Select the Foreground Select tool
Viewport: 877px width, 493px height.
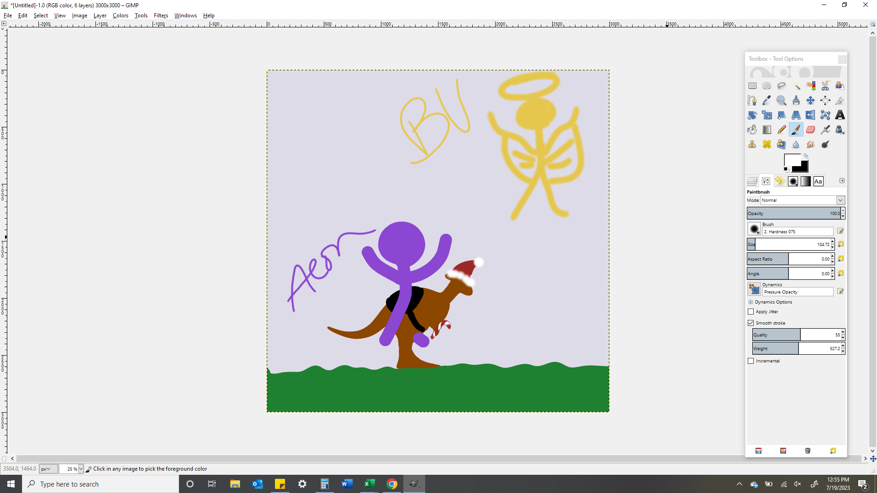(840, 86)
